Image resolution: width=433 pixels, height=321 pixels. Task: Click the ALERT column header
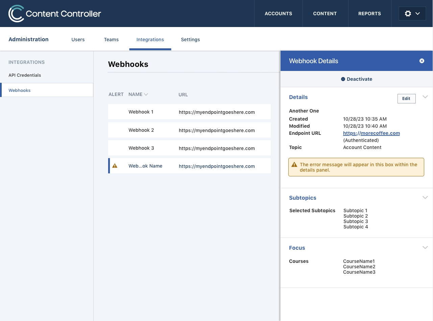point(116,94)
